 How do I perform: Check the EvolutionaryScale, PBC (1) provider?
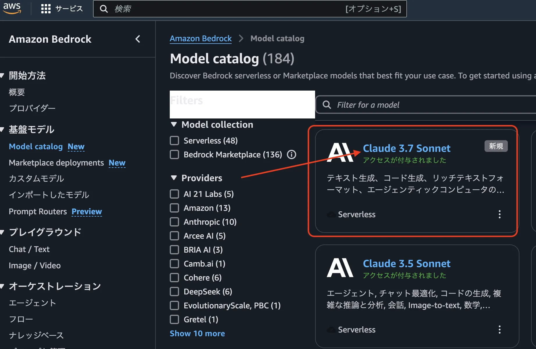(174, 305)
